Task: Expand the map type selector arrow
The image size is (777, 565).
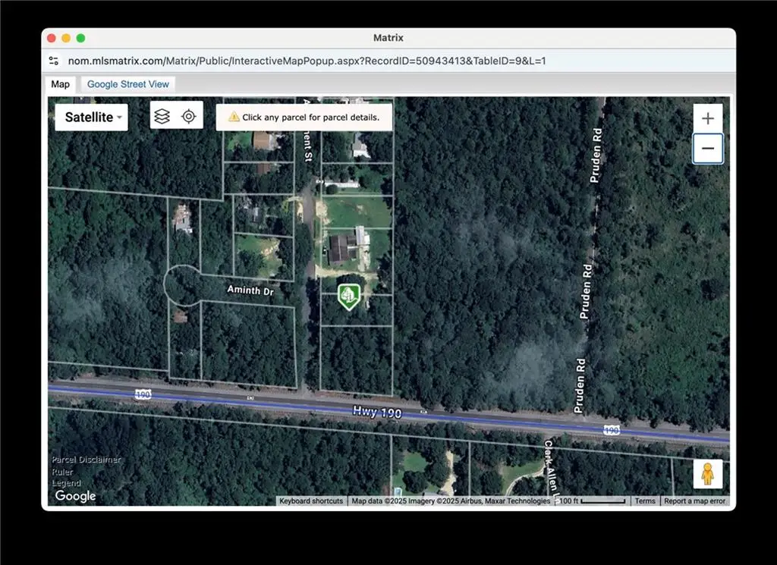Action: pyautogui.click(x=119, y=118)
